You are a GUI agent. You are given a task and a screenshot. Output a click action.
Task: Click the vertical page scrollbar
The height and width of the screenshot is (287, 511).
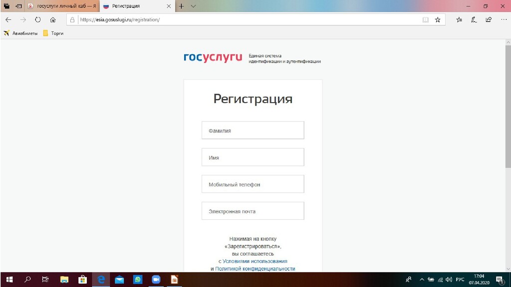(508, 107)
